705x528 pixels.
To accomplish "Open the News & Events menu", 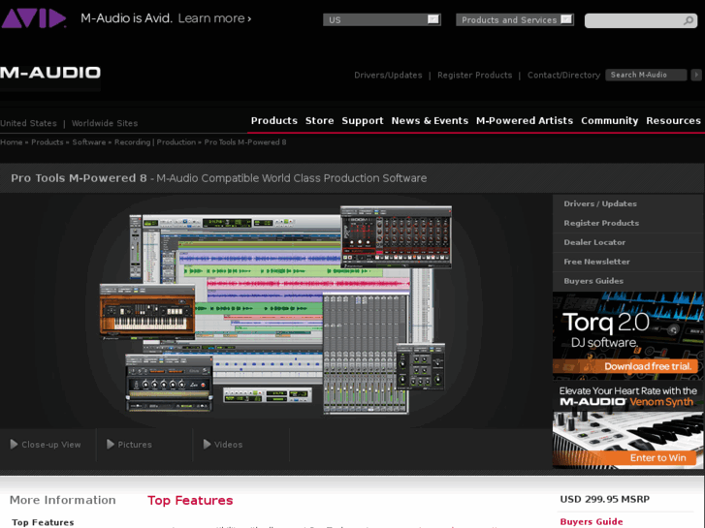I will tap(430, 121).
